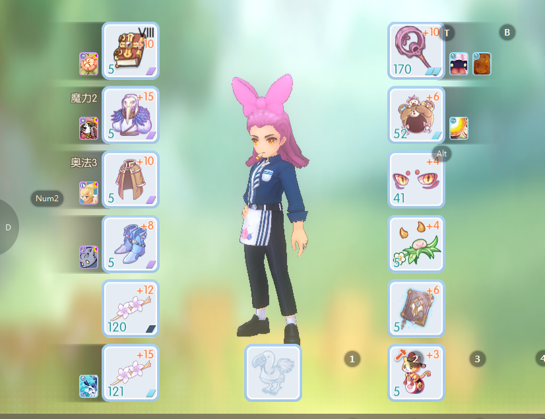Select the teddy bear +6 accessory slot
This screenshot has width=545, height=419.
pos(416,115)
